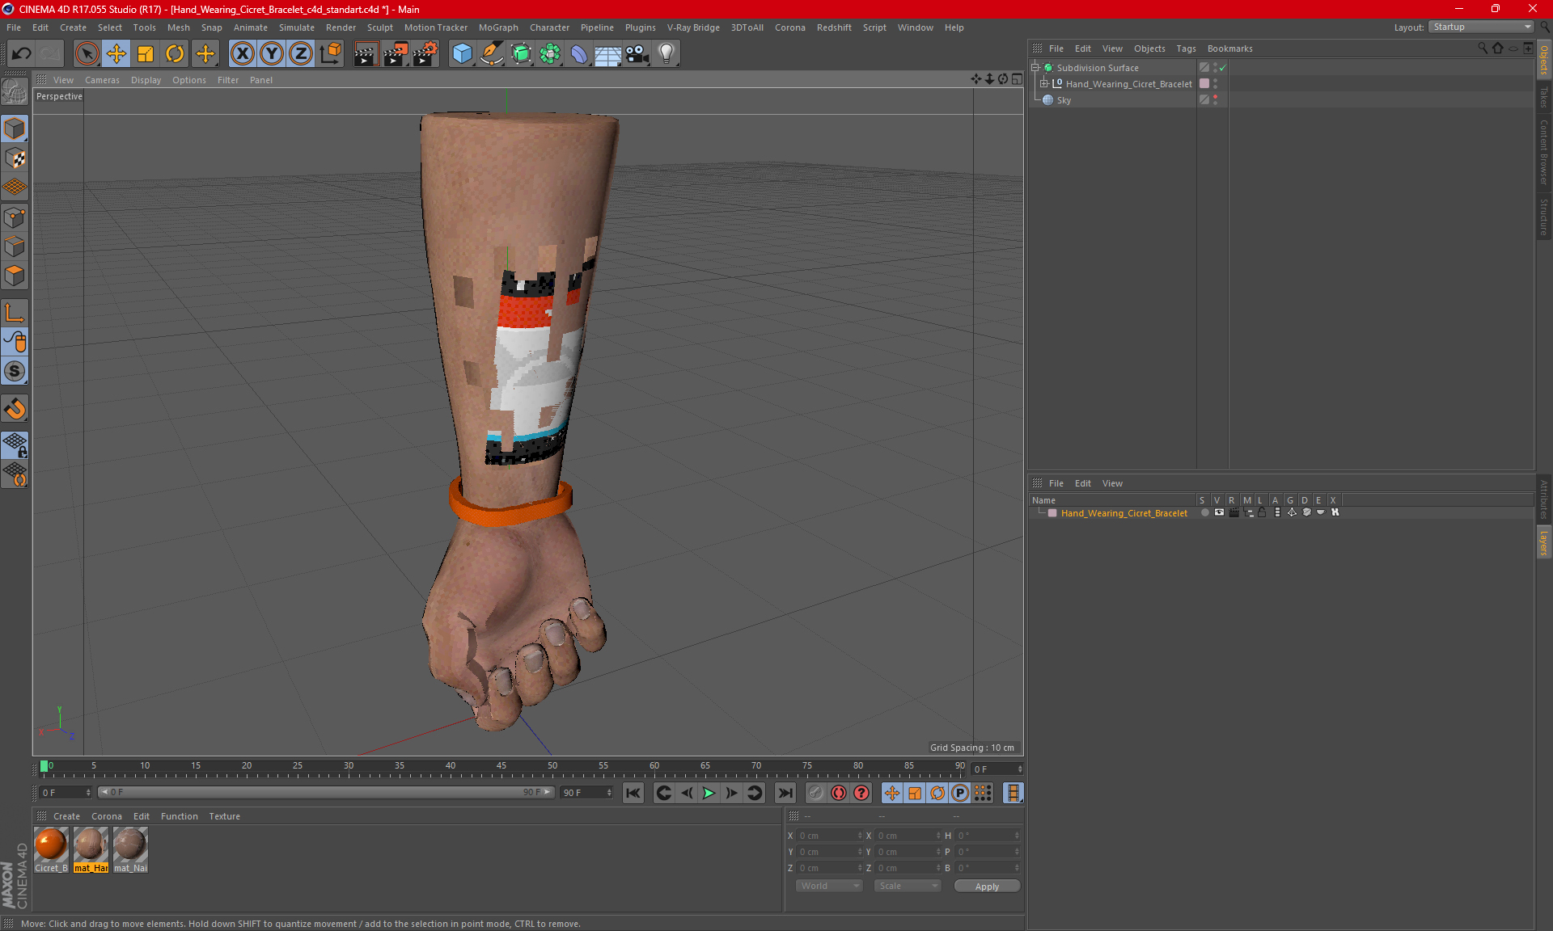
Task: Toggle coordinate system icon
Action: (330, 54)
